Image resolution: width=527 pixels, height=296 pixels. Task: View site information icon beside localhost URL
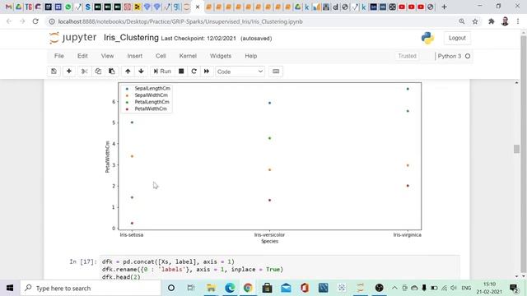[52, 21]
